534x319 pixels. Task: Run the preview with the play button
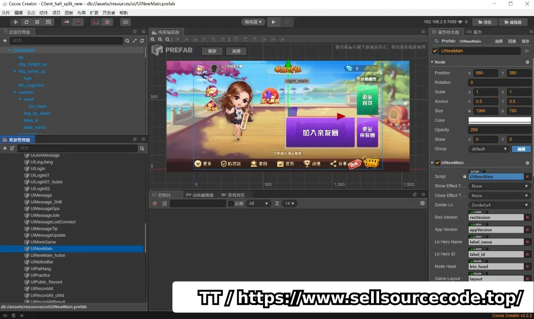pyautogui.click(x=274, y=22)
